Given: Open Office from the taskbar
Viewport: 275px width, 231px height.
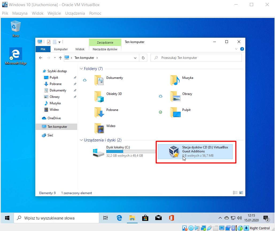Looking at the screenshot, I should tap(172, 218).
